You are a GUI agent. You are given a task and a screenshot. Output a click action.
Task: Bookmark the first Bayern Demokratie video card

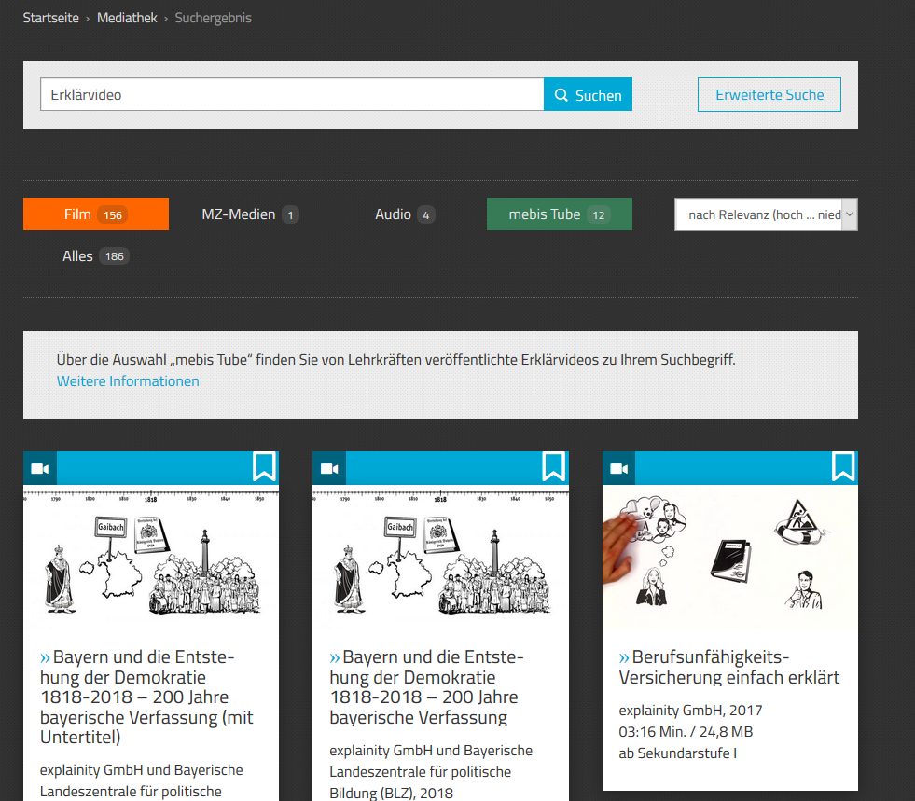[264, 466]
